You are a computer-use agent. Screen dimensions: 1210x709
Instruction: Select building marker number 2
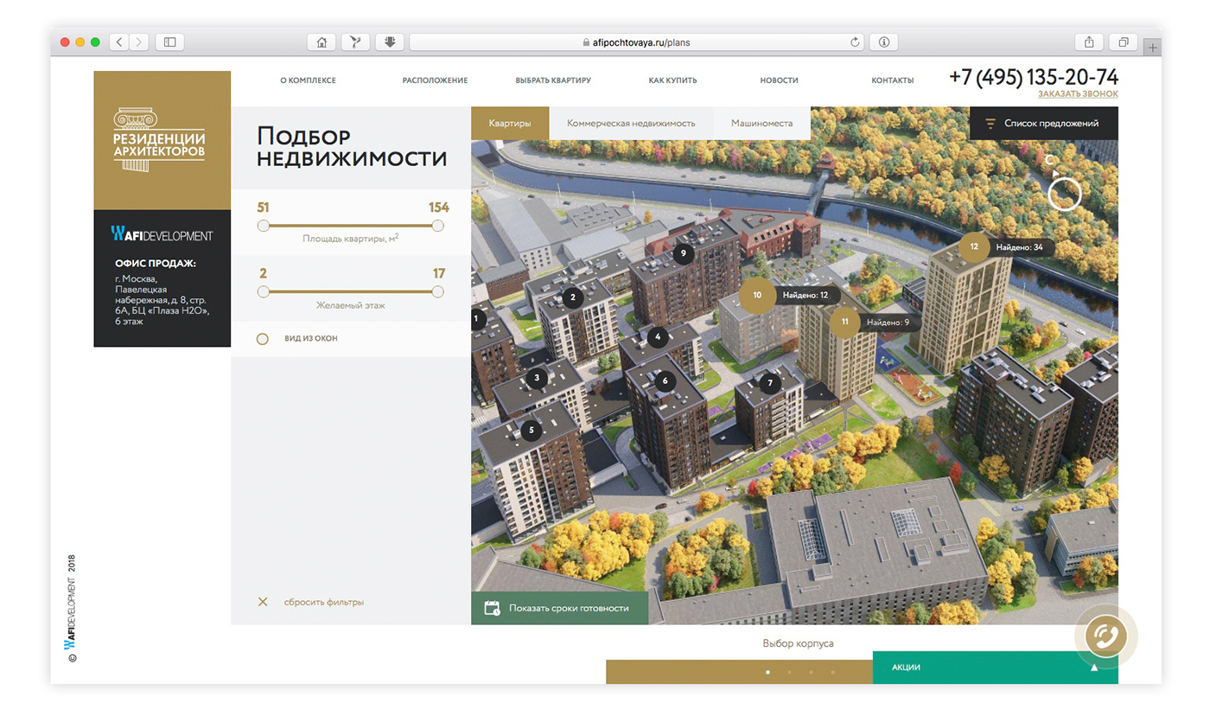tap(570, 298)
